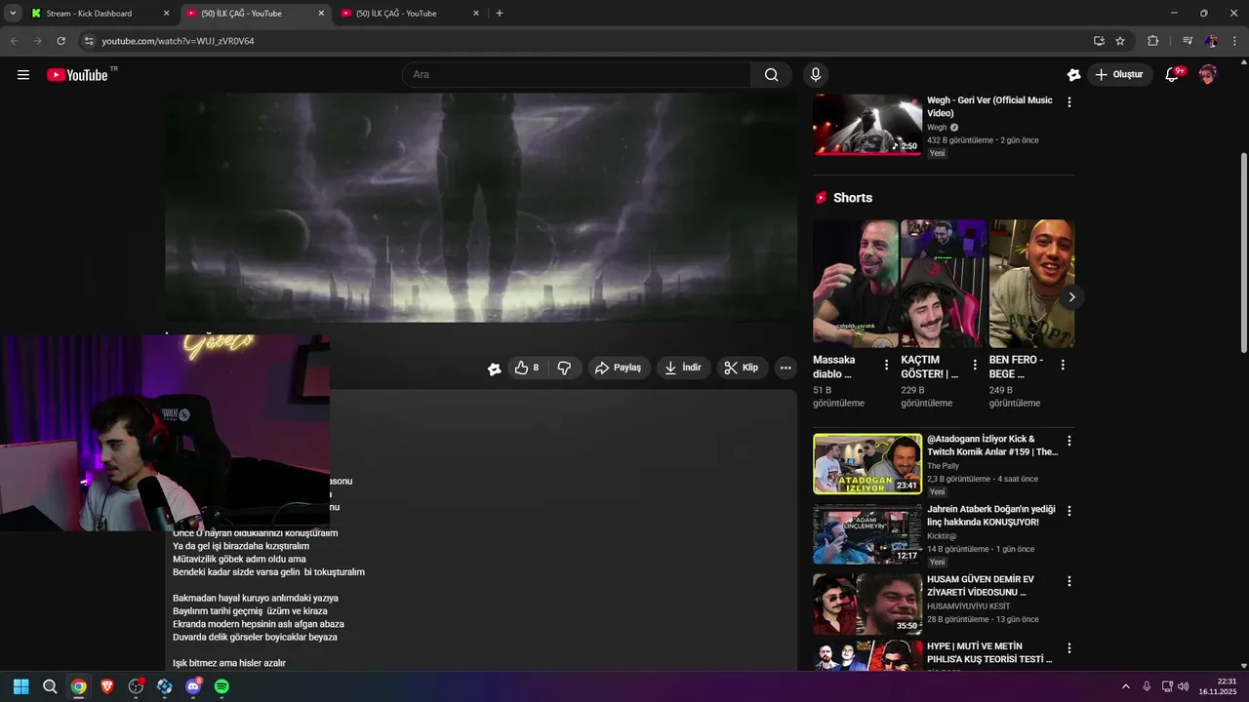Open the BEN FERO short thumbnail
The width and height of the screenshot is (1249, 702).
pos(1031,284)
